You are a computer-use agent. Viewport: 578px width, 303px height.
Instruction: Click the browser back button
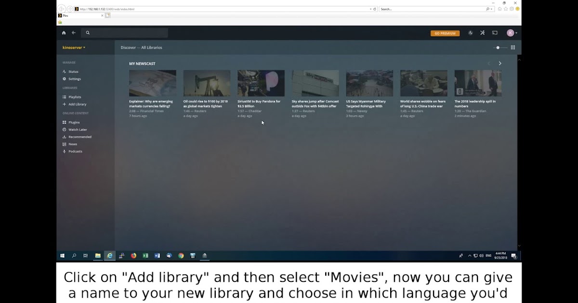(x=62, y=9)
